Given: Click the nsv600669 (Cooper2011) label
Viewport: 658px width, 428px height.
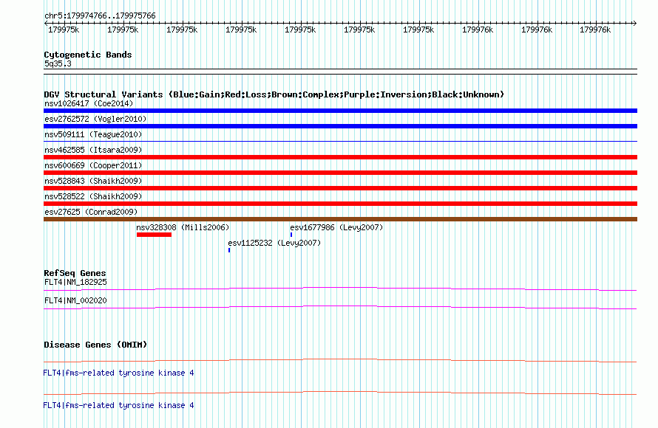Looking at the screenshot, I should click(x=93, y=165).
